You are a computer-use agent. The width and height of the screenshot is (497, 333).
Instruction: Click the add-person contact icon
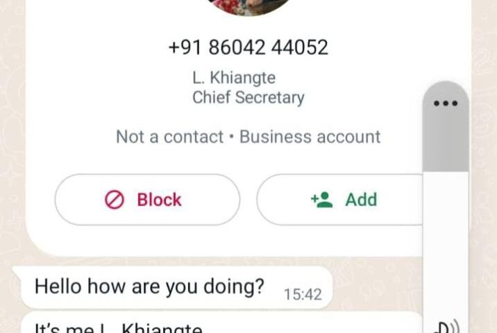(x=322, y=200)
